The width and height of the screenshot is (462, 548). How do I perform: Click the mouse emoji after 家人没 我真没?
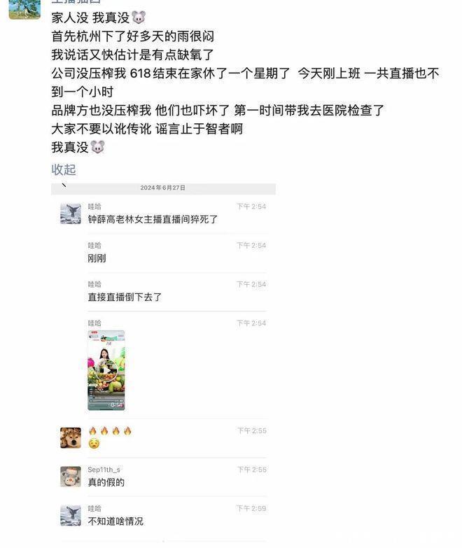coord(139,17)
